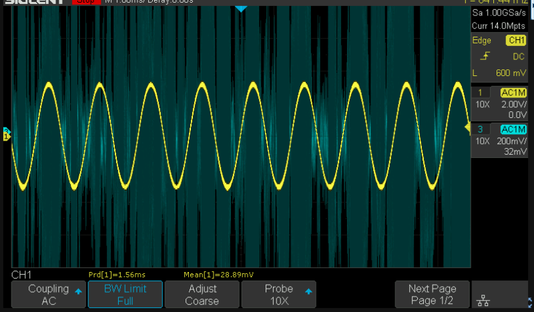Screen dimensions: 534x312
Task: Click the channel 1 ground marker on left
Action: [x=7, y=134]
